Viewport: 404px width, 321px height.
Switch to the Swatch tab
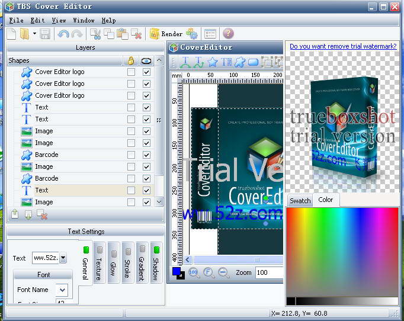click(300, 201)
